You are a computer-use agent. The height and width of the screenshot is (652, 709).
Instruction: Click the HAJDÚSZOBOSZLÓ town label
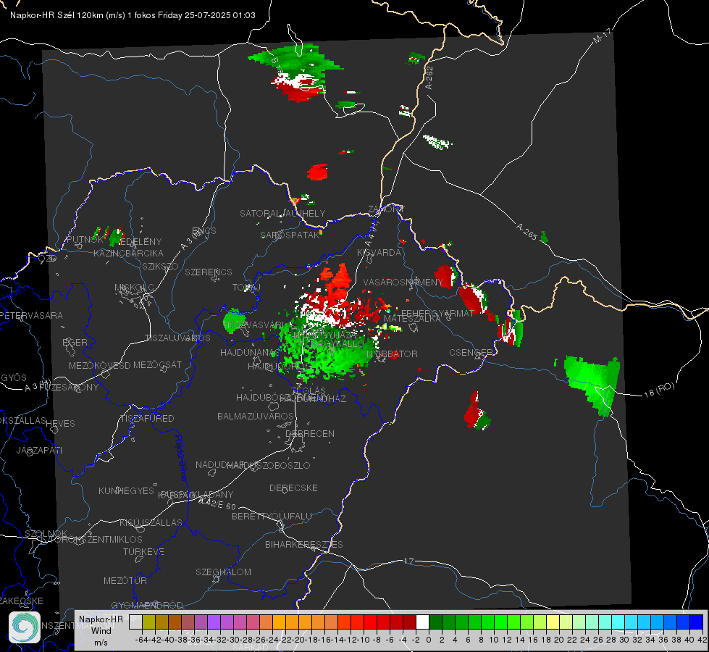269,465
